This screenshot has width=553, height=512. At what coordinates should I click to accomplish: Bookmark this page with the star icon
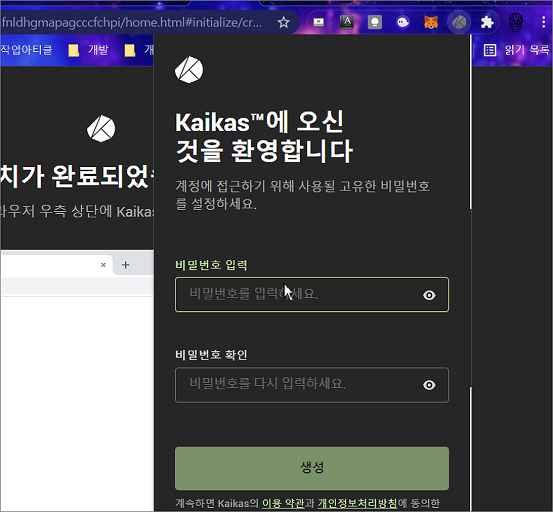(284, 22)
